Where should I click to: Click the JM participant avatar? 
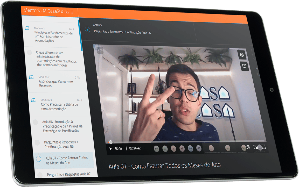click(190, 148)
